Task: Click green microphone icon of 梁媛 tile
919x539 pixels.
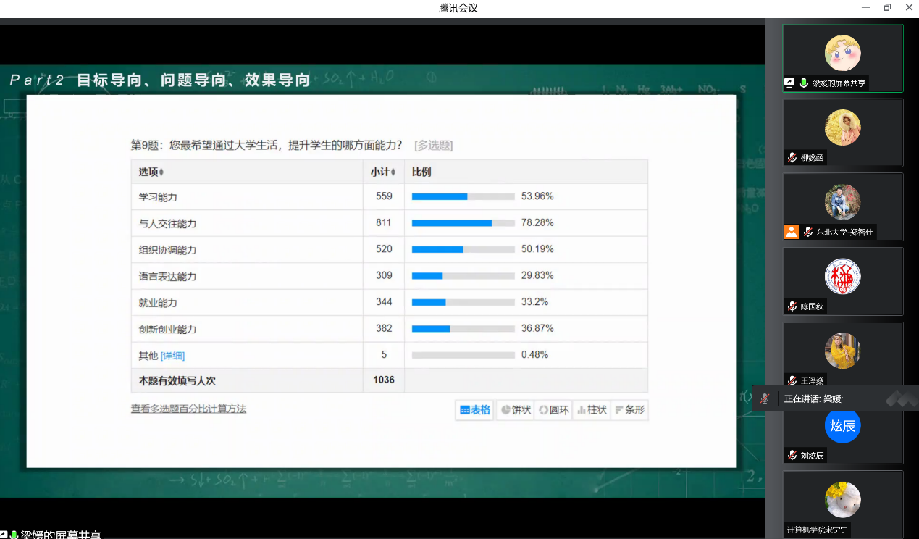Action: tap(803, 83)
